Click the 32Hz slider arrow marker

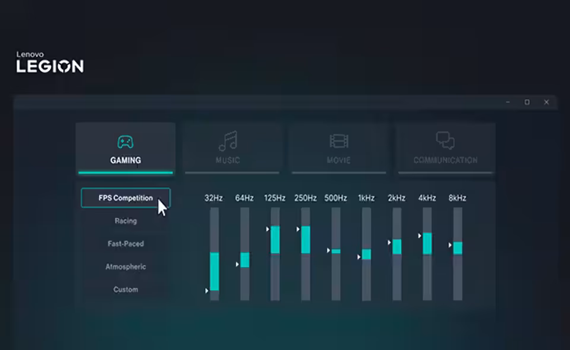207,291
